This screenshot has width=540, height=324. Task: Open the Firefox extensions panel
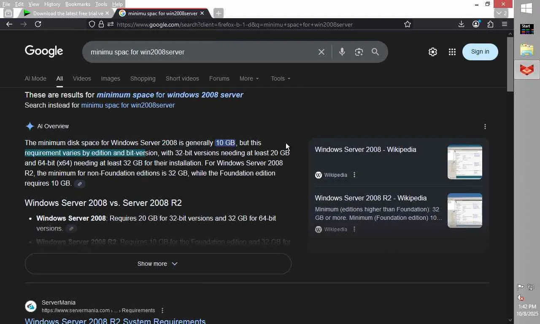coord(490,24)
